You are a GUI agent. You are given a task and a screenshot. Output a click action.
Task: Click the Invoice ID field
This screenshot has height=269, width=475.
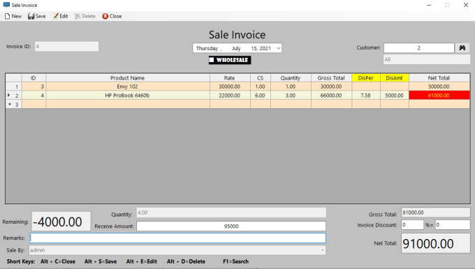[66, 47]
